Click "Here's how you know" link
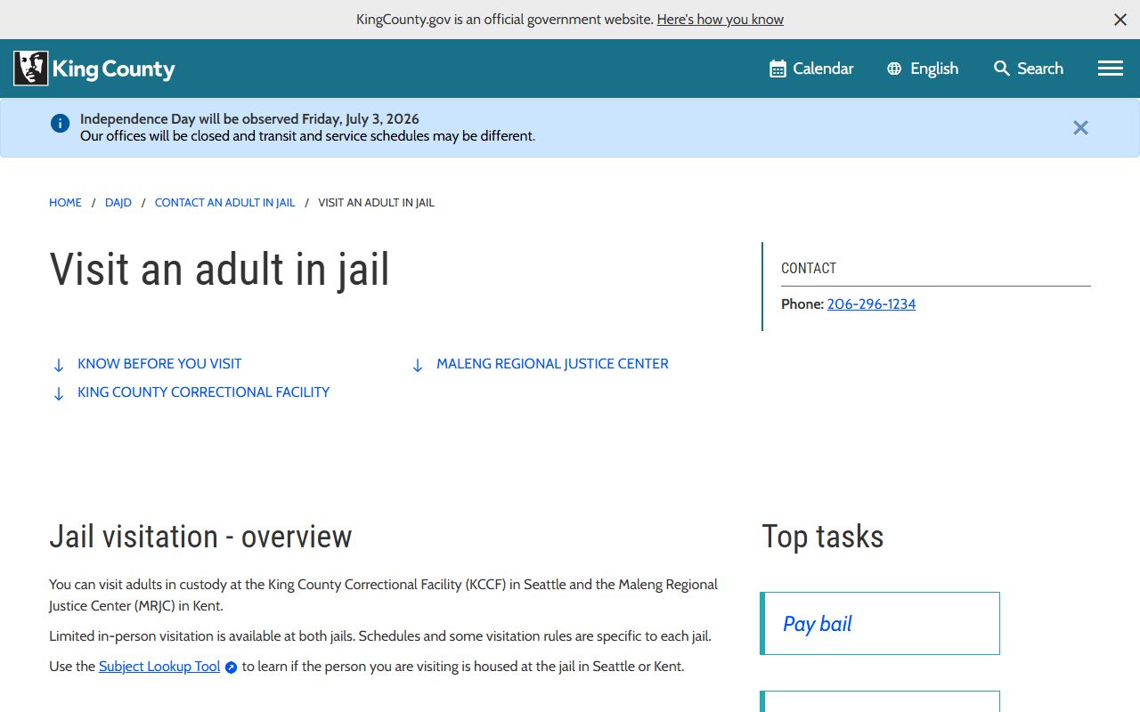This screenshot has width=1140, height=712. (721, 19)
